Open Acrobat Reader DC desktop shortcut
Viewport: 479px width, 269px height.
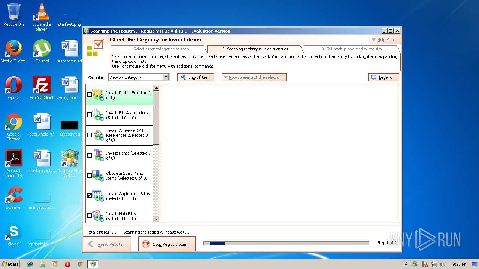pyautogui.click(x=13, y=164)
